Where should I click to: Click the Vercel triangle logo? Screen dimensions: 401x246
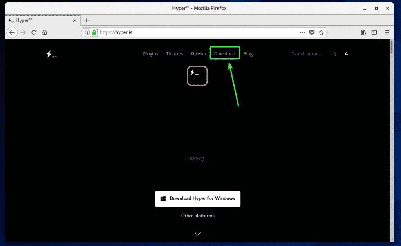click(346, 53)
